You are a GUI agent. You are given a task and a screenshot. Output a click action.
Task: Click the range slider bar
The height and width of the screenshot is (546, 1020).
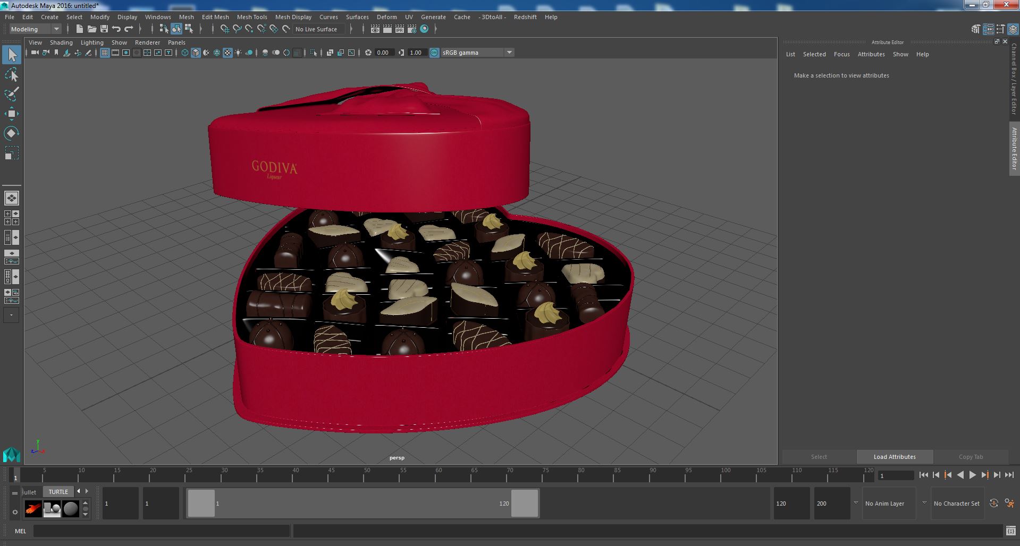[x=363, y=503]
